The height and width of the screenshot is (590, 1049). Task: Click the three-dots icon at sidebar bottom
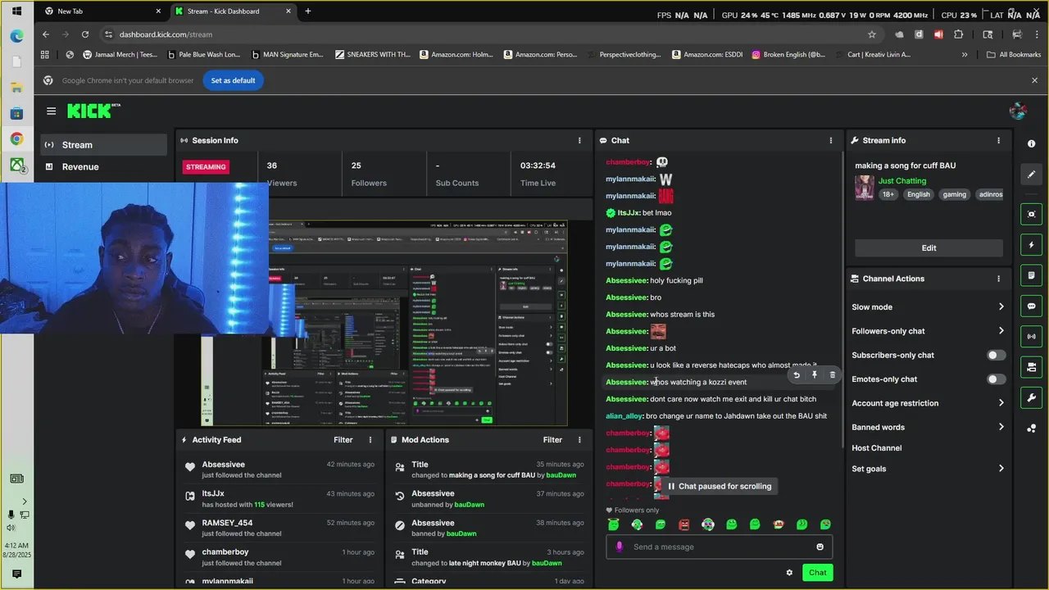click(x=1031, y=428)
